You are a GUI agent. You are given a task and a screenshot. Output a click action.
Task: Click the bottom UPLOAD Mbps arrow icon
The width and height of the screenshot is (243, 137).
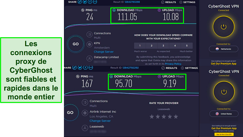[159, 76]
